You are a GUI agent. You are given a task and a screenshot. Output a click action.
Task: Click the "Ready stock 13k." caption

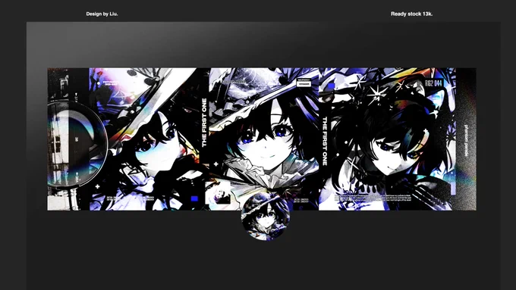412,14
